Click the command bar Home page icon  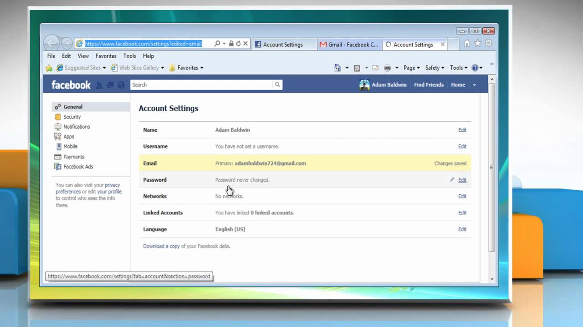[x=338, y=68]
